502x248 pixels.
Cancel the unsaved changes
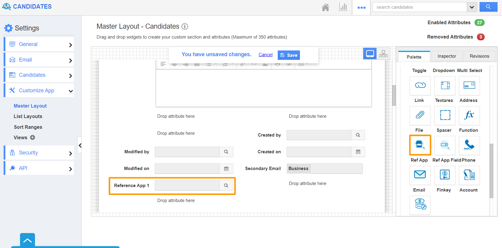tap(266, 55)
